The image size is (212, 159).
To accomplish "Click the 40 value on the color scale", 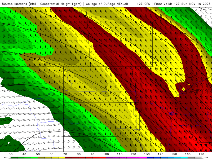I will [24, 154].
